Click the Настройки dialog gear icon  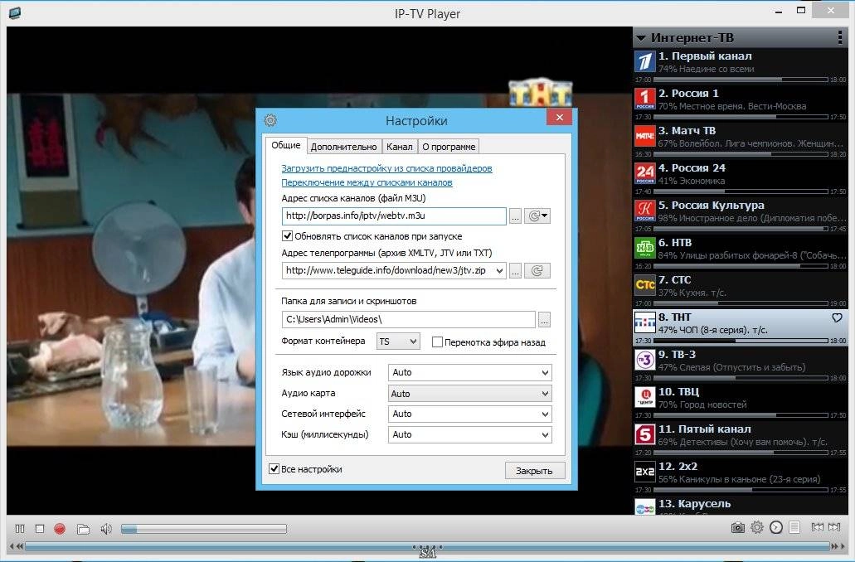[x=270, y=120]
